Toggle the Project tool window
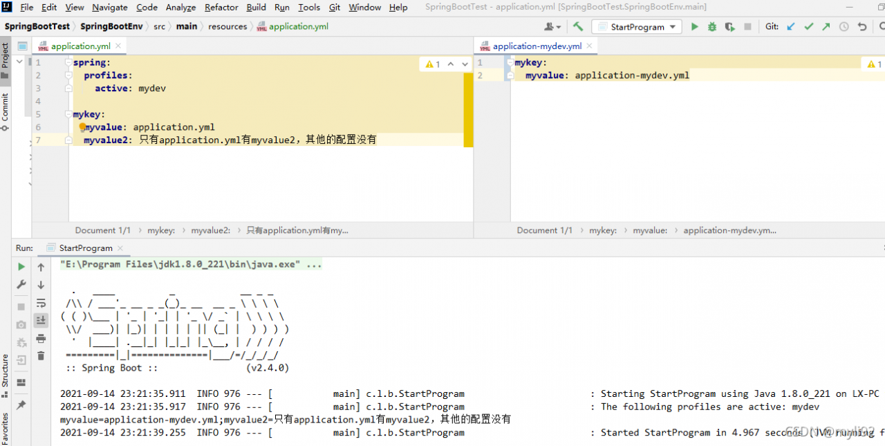Image resolution: width=885 pixels, height=446 pixels. pos(5,59)
